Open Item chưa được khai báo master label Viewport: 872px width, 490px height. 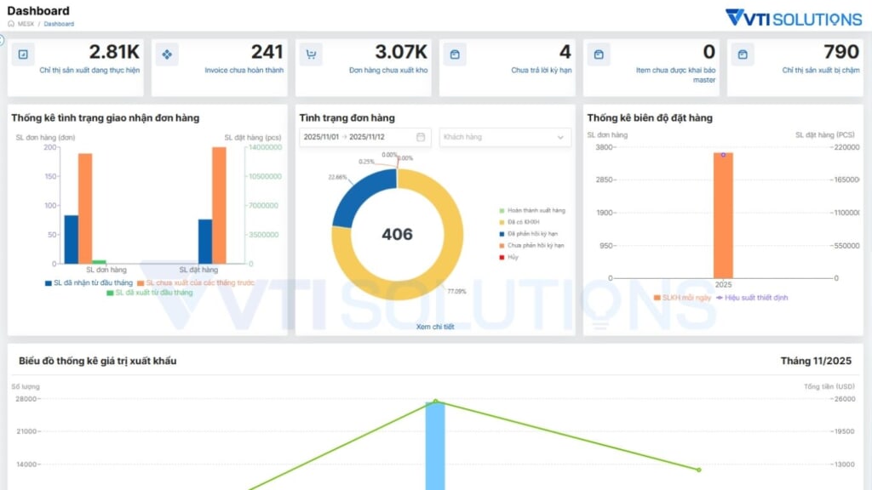(x=675, y=75)
